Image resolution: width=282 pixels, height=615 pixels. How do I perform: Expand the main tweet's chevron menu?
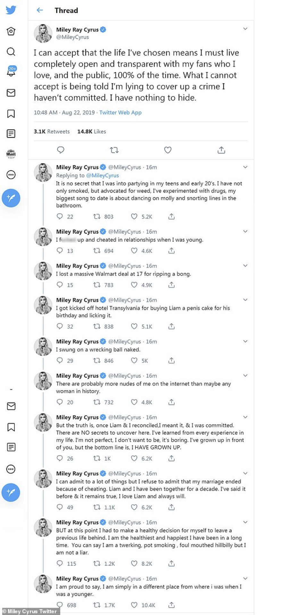(x=245, y=29)
